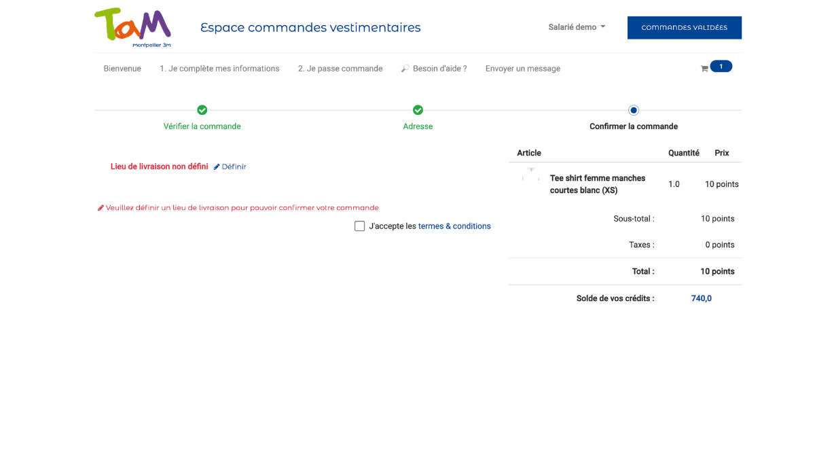Click the magnifier icon beside Besoin d'aide

[x=405, y=69]
